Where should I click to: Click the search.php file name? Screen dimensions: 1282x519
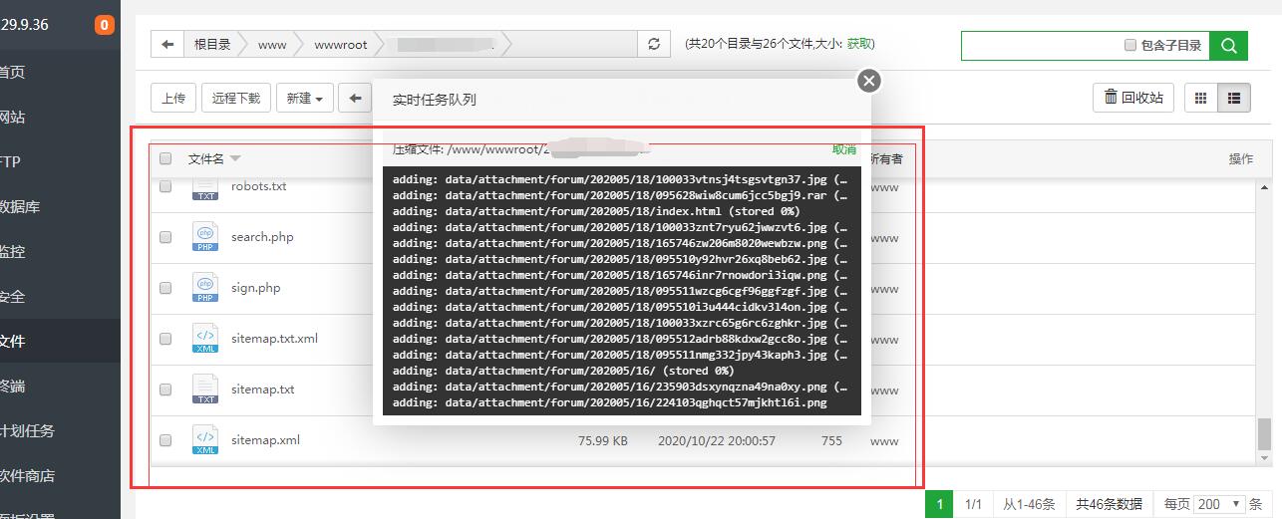click(x=262, y=236)
